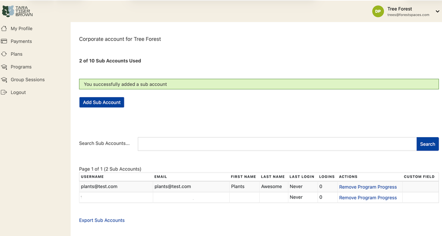Click the first name cell 'Plants'

tap(238, 186)
